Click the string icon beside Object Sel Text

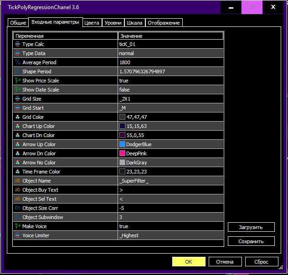coord(17,199)
